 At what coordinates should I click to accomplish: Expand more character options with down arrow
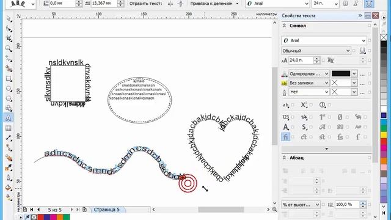point(326,149)
